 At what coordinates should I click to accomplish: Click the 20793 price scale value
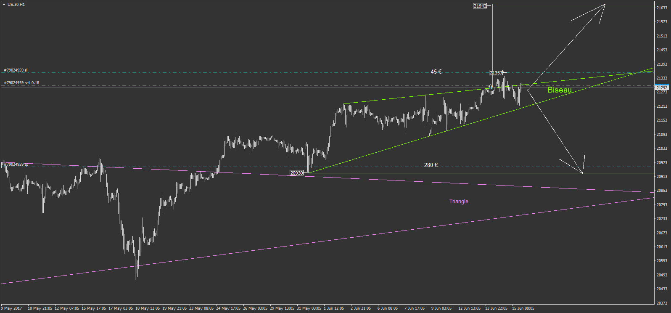click(662, 205)
